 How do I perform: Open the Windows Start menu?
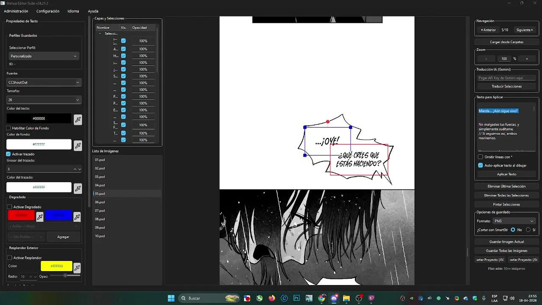171,298
